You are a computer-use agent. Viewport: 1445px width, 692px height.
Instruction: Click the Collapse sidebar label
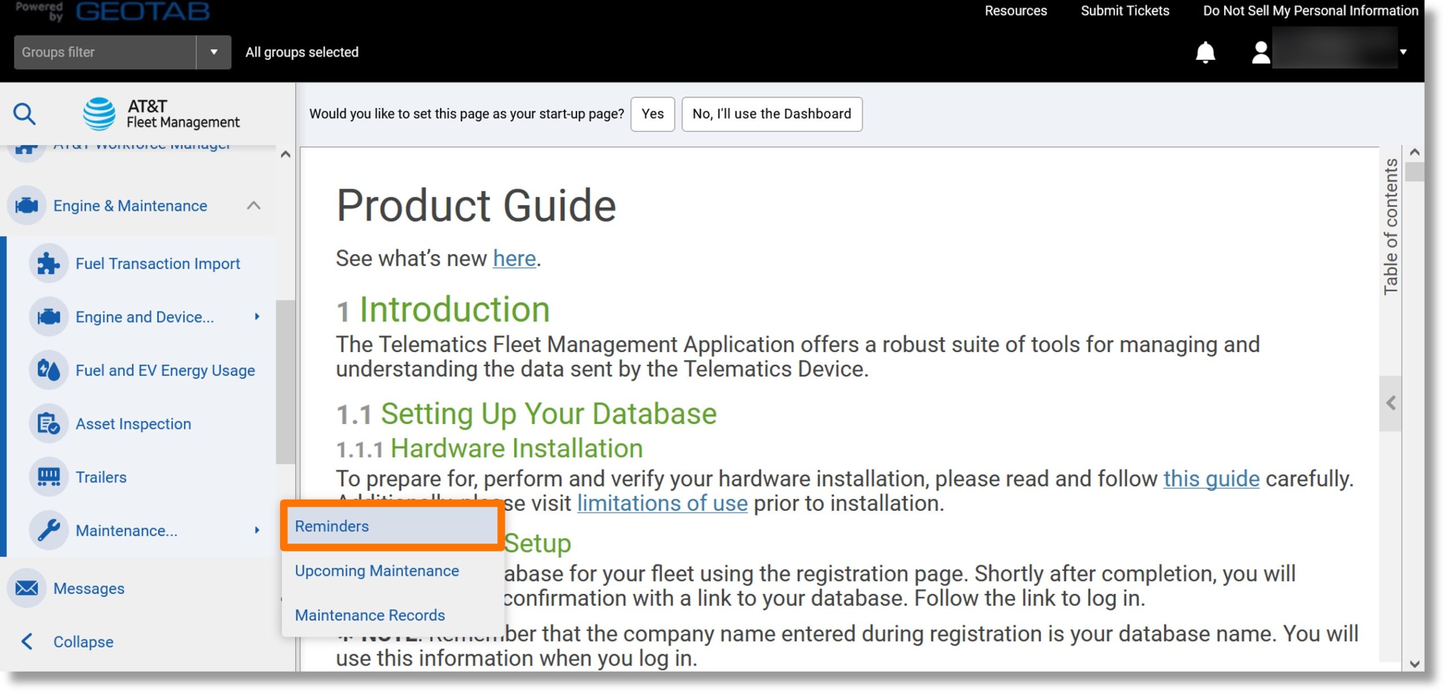pyautogui.click(x=83, y=642)
